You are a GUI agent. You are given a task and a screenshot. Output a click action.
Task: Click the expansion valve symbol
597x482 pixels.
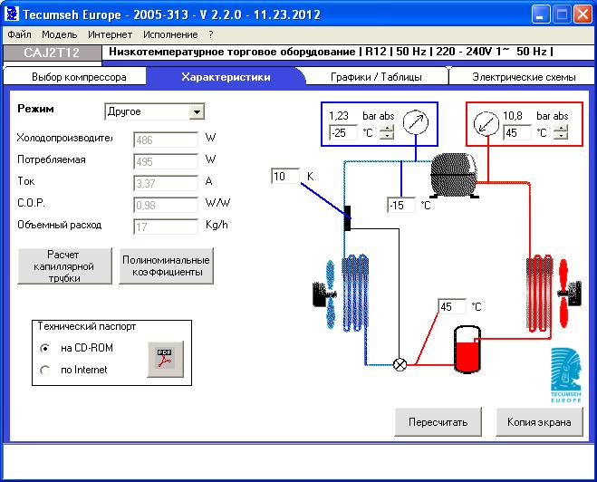(400, 365)
